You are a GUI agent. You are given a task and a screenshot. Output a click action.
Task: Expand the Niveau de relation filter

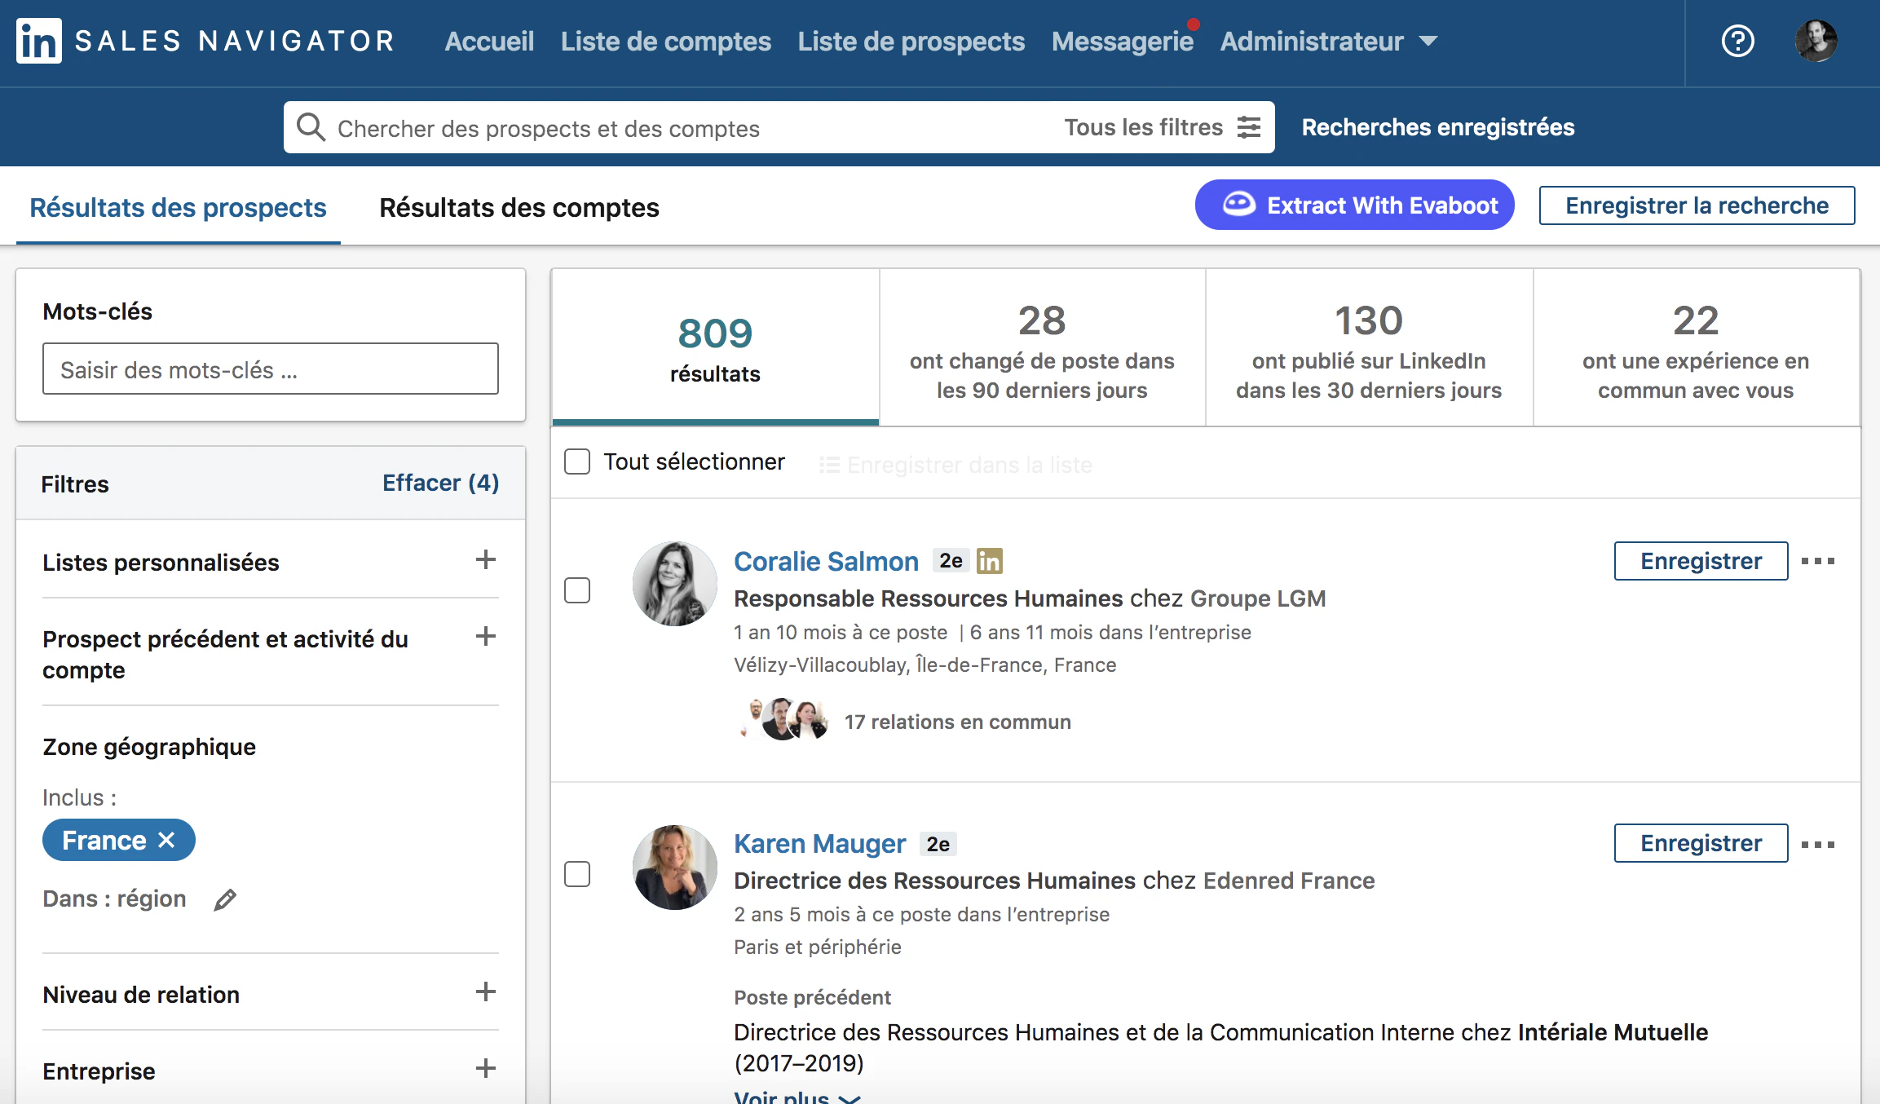pos(270,994)
